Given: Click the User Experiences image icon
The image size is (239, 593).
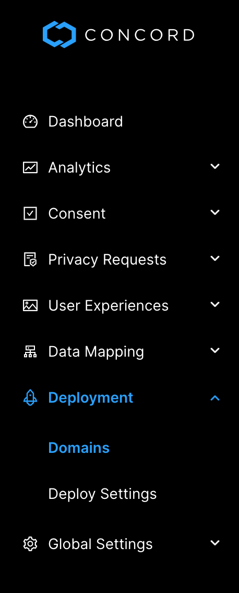Looking at the screenshot, I should click(30, 305).
